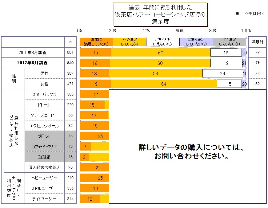
Task: Click the n value 220 for ドトール
Action: click(x=70, y=104)
